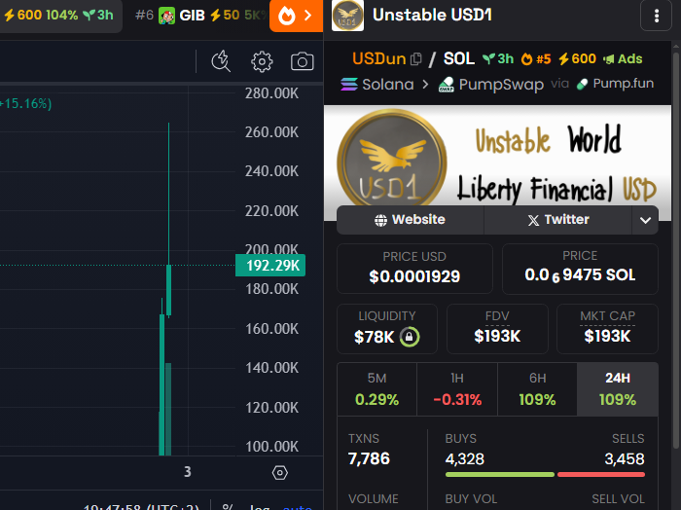This screenshot has width=681, height=510.
Task: Take a chart snapshot with the camera icon
Action: (x=302, y=61)
